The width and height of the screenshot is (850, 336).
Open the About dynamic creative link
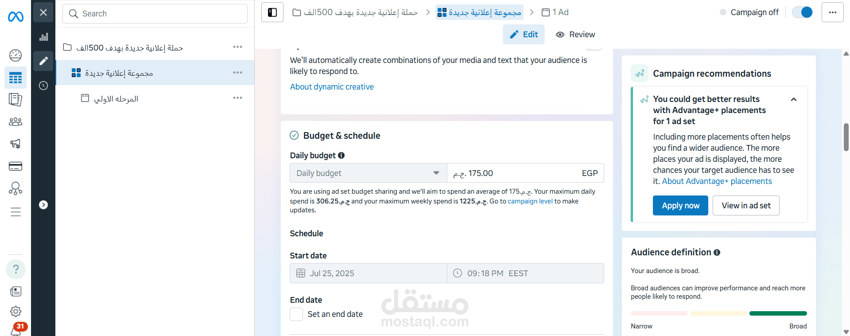click(332, 87)
